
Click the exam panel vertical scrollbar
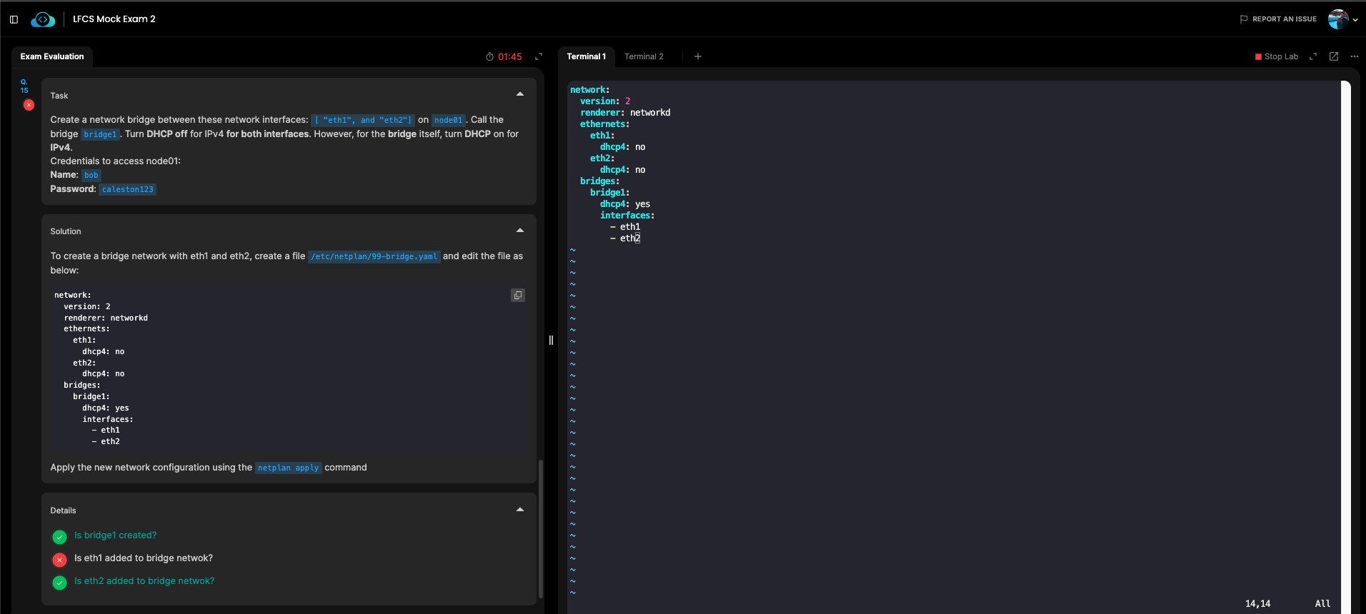540,528
